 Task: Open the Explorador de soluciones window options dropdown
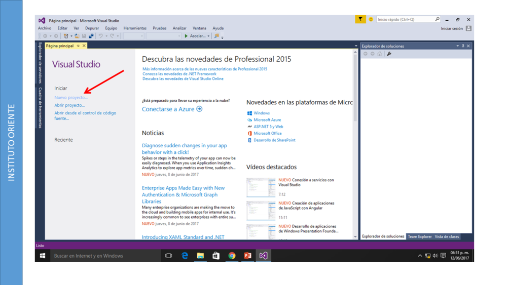click(457, 46)
